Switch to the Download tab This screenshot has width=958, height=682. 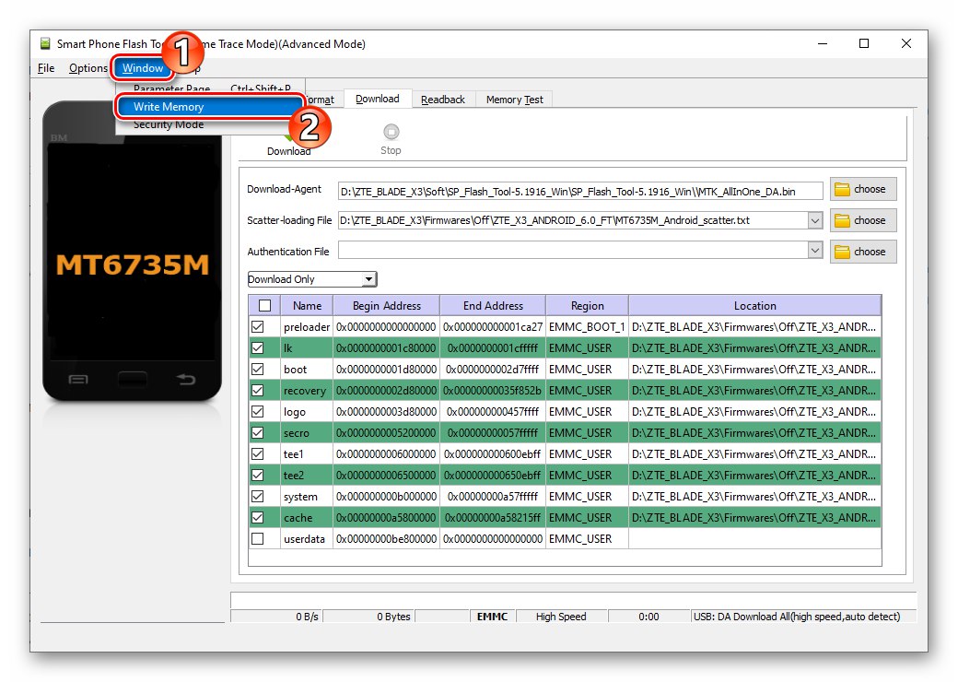pos(378,99)
